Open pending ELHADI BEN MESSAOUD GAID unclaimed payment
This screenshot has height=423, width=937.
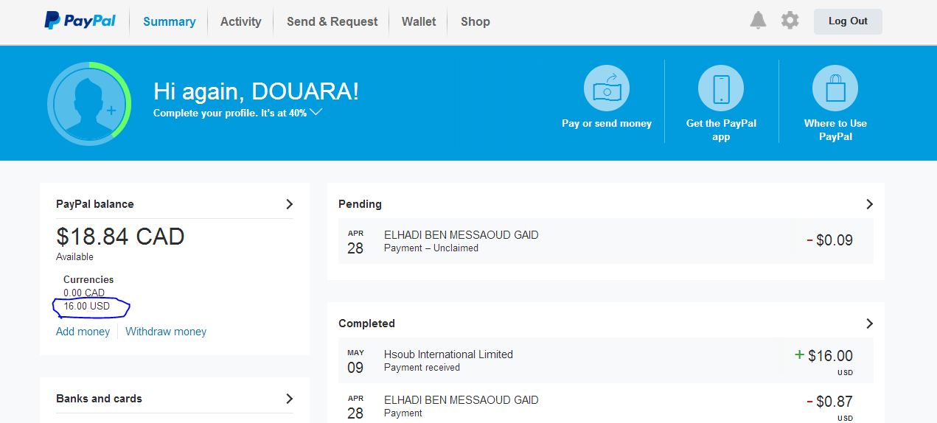[x=605, y=241]
